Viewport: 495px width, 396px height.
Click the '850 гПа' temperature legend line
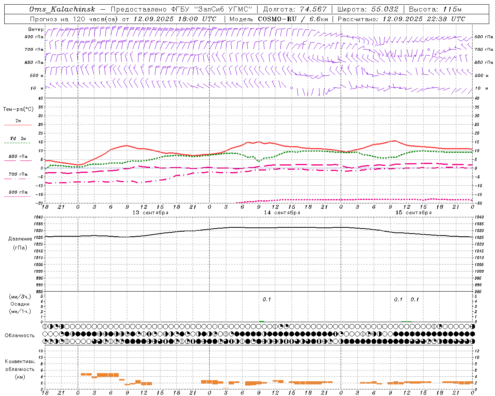click(x=18, y=161)
